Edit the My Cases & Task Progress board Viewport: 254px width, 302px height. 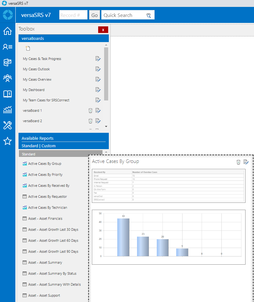(98, 59)
